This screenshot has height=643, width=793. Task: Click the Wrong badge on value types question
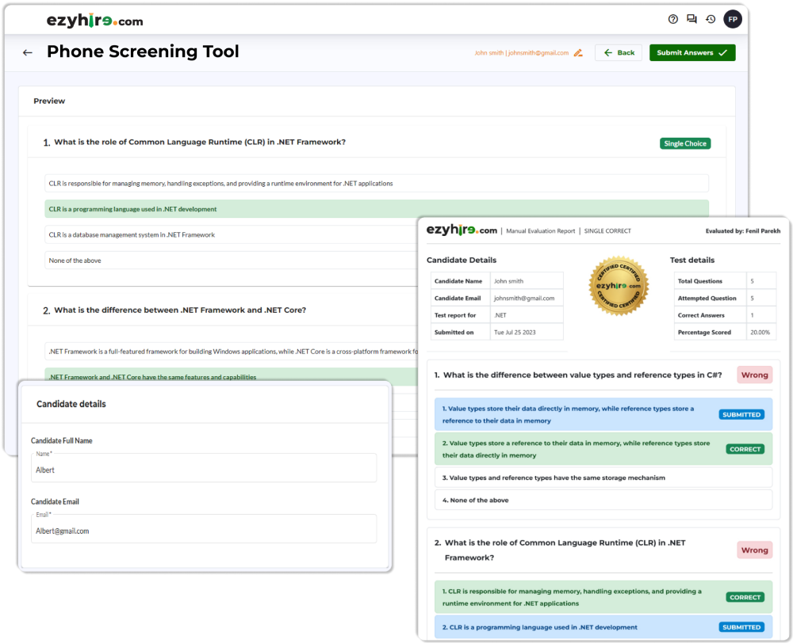[x=755, y=375]
